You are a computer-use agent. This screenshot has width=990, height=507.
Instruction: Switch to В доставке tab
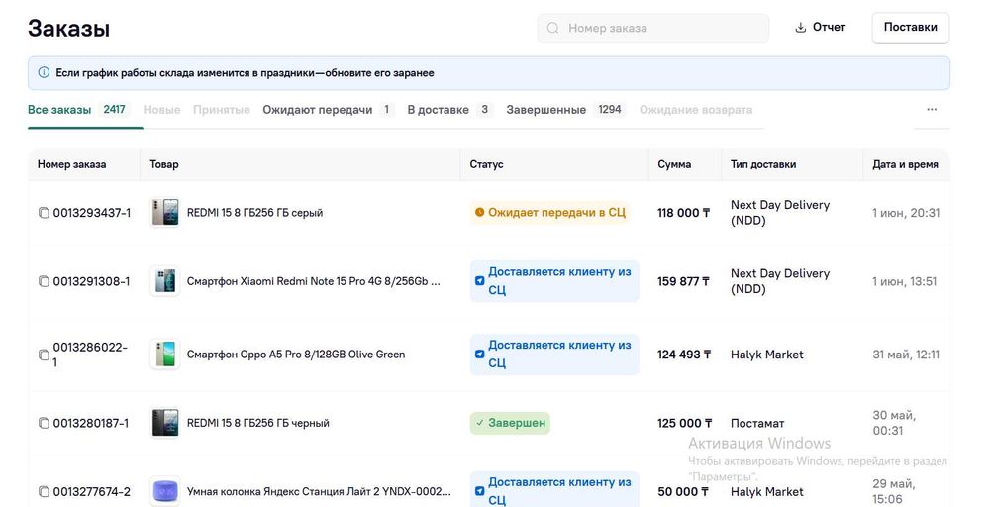coord(450,110)
